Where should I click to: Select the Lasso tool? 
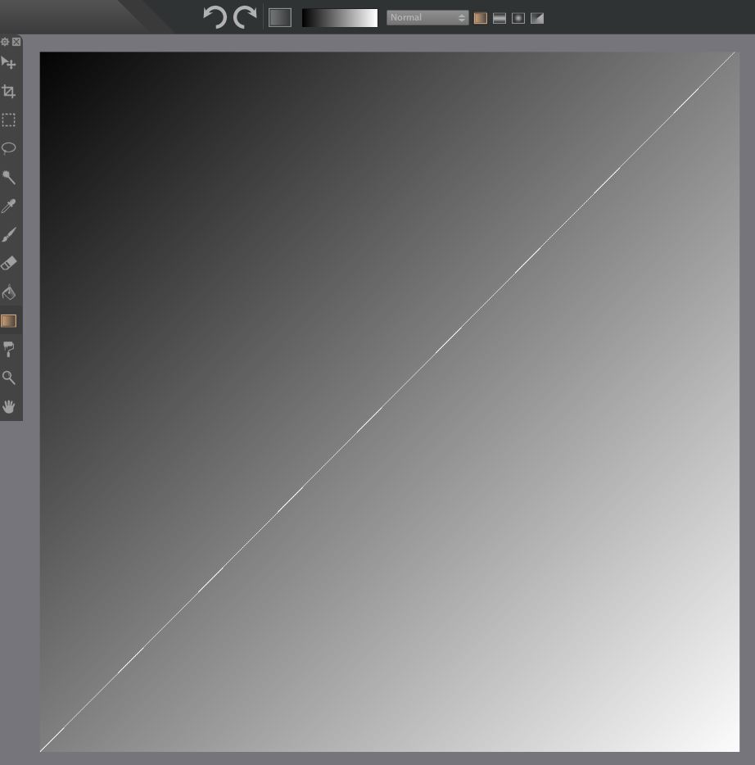(9, 148)
